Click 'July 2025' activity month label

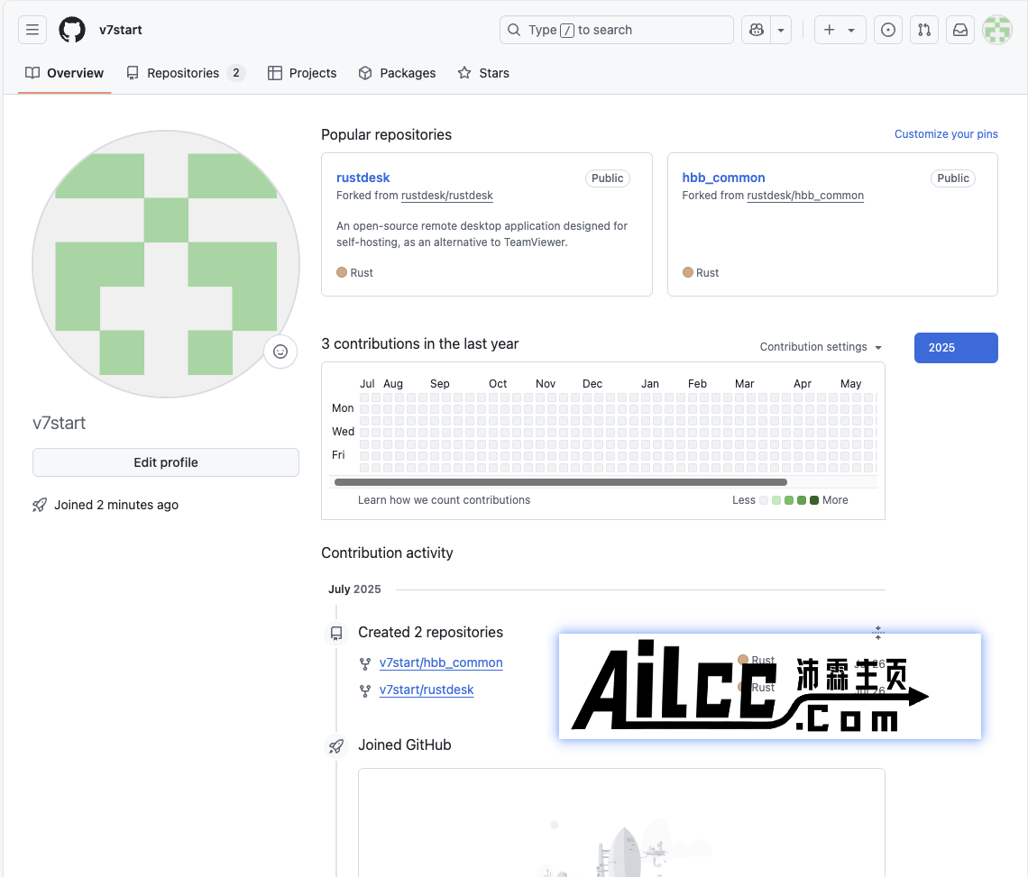coord(354,589)
